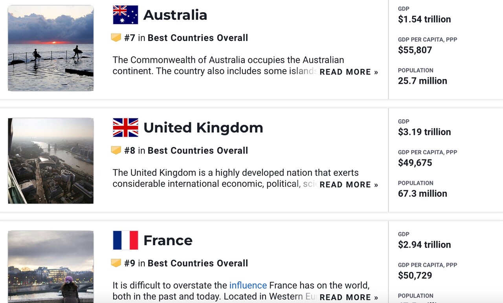
Task: Click the France flag icon
Action: (x=125, y=240)
